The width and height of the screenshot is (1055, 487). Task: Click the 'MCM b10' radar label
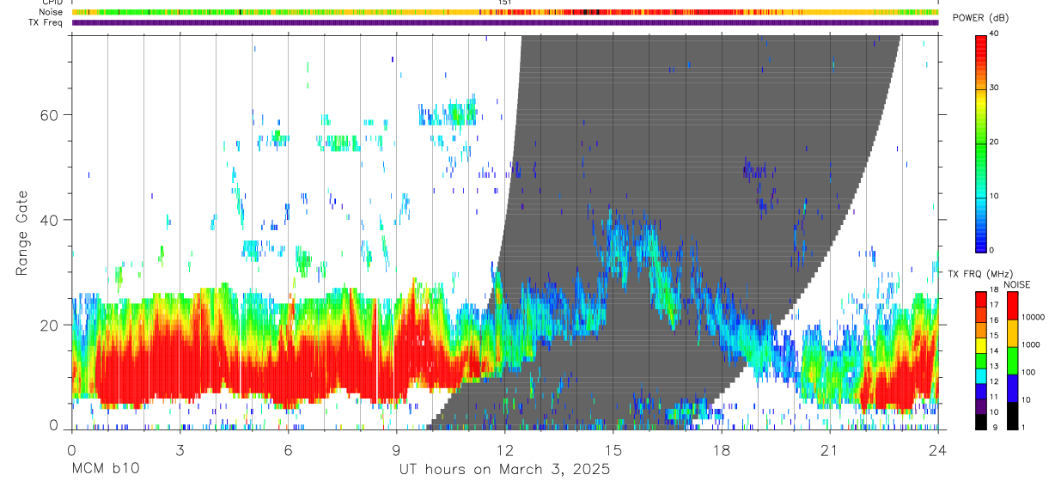coord(104,469)
